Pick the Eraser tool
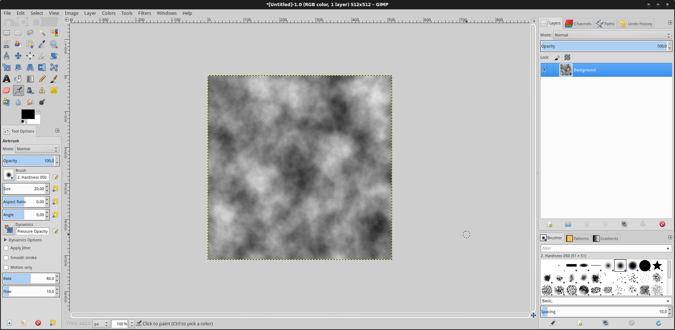The image size is (675, 330). [6, 90]
